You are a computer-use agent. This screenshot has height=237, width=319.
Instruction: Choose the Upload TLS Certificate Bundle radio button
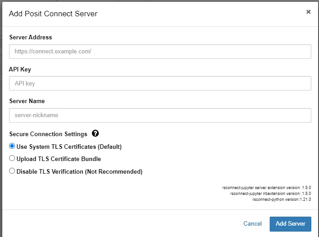tap(12, 159)
